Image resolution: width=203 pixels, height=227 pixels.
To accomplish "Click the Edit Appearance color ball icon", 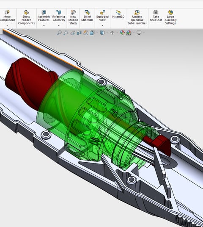I will click(122, 33).
